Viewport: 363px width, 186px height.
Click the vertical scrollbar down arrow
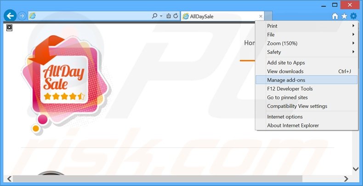click(355, 169)
